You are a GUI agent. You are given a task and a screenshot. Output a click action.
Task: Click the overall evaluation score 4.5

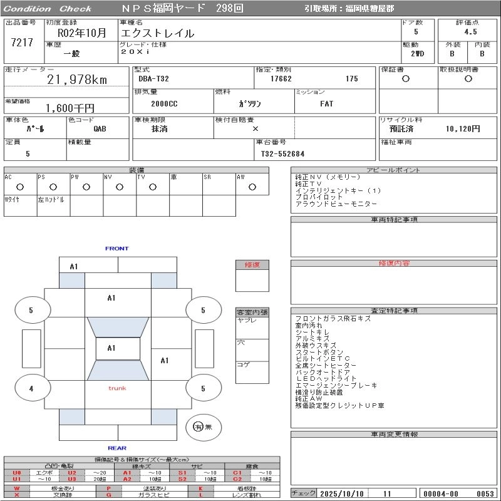pos(471,32)
